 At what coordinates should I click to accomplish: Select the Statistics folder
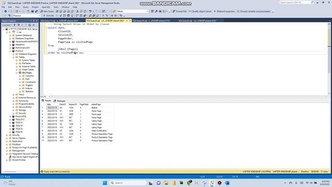coord(29,91)
